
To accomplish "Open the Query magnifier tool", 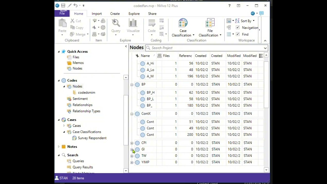I will (116, 23).
